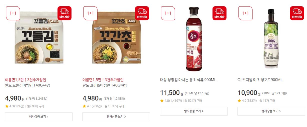The height and width of the screenshot is (127, 307).
Task: Open 팔도 꼬들김비빔면 140G*4입 title link
Action: (27, 85)
